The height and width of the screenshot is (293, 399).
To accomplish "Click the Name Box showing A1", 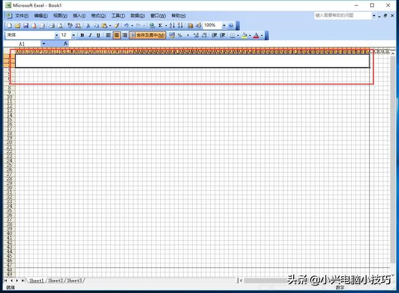I will click(22, 44).
